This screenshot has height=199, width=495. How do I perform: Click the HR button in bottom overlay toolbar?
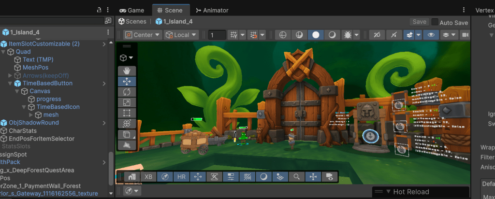(x=181, y=177)
